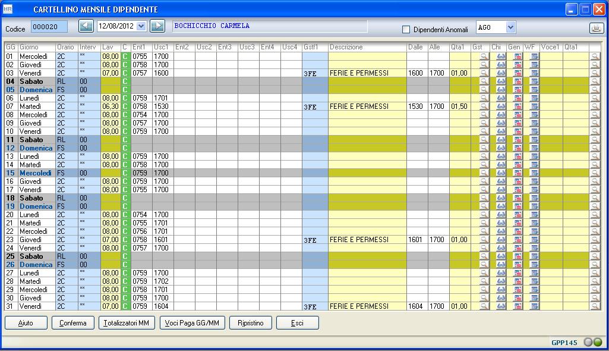
Task: Open Voci Paga GG/MM
Action: click(193, 323)
